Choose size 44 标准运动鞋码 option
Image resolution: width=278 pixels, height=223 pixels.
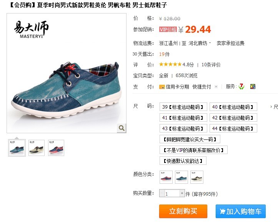[233, 128]
